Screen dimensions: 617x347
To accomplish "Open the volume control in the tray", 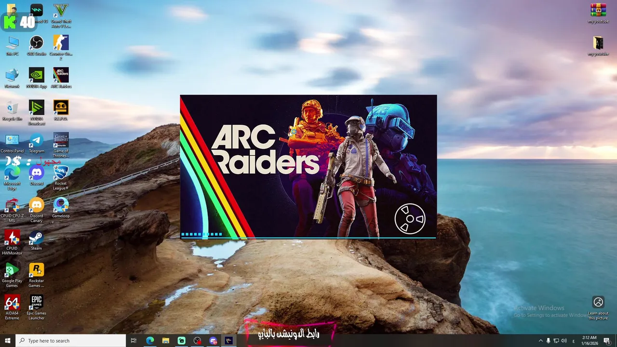I will pos(564,341).
